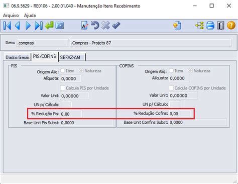
Task: Click the PIS Alíquota field
Action: (x=71, y=78)
